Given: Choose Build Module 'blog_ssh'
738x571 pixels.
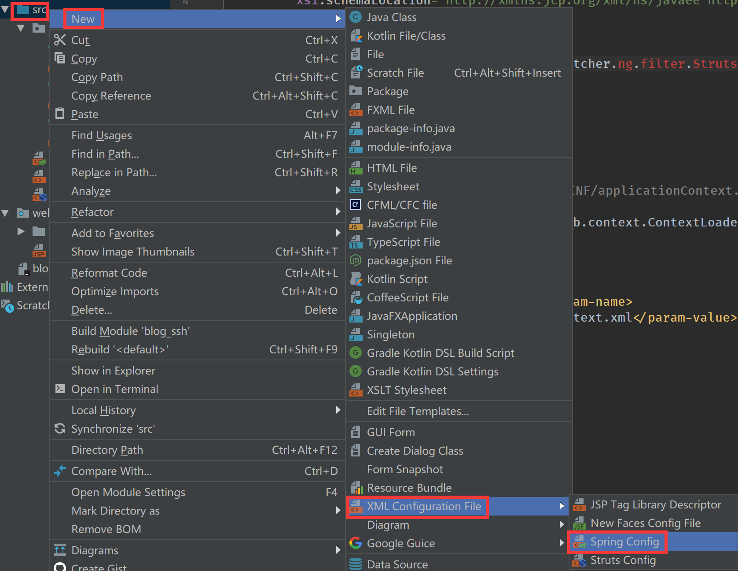Looking at the screenshot, I should coord(197,331).
